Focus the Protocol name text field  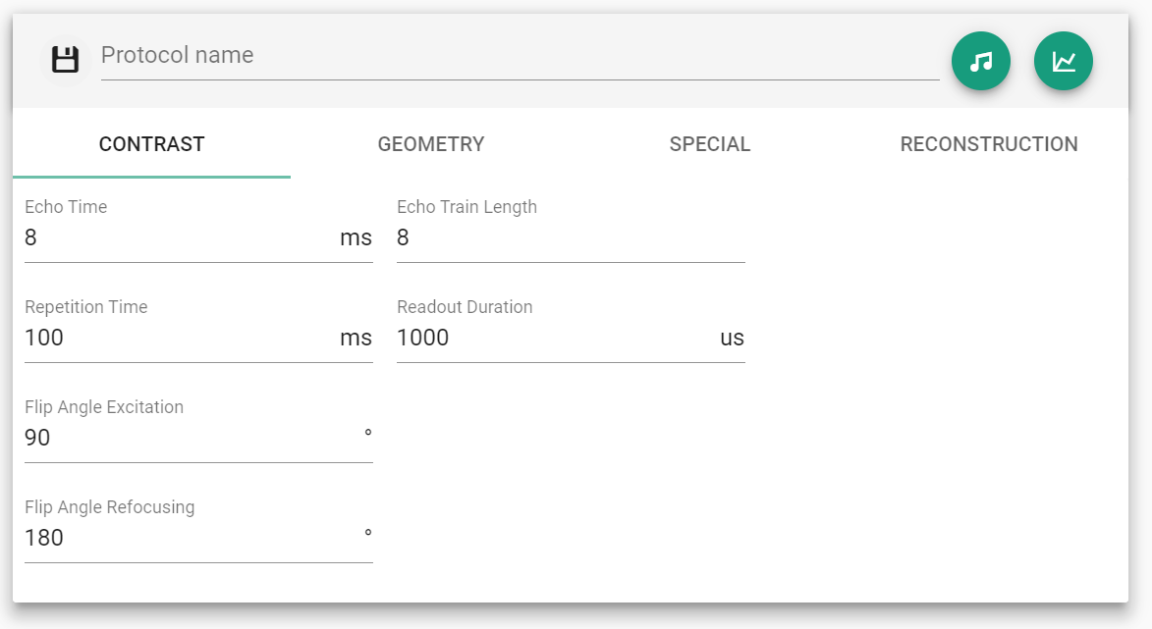point(519,56)
